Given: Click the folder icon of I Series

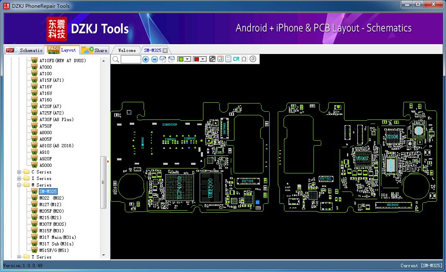Looking at the screenshot, I should 27,178.
